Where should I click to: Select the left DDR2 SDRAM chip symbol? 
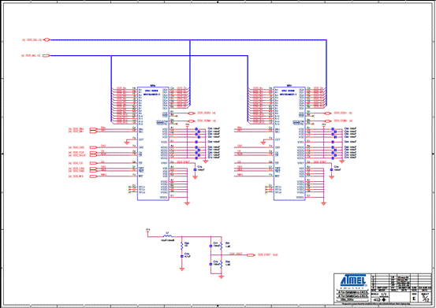point(153,143)
